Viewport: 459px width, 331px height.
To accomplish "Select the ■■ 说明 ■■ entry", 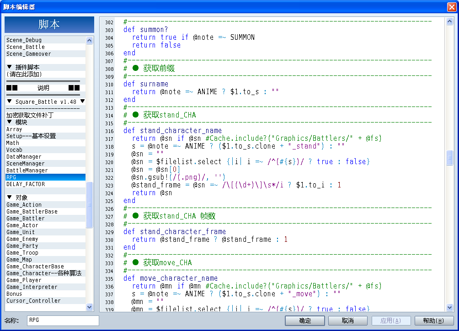I will [x=46, y=88].
